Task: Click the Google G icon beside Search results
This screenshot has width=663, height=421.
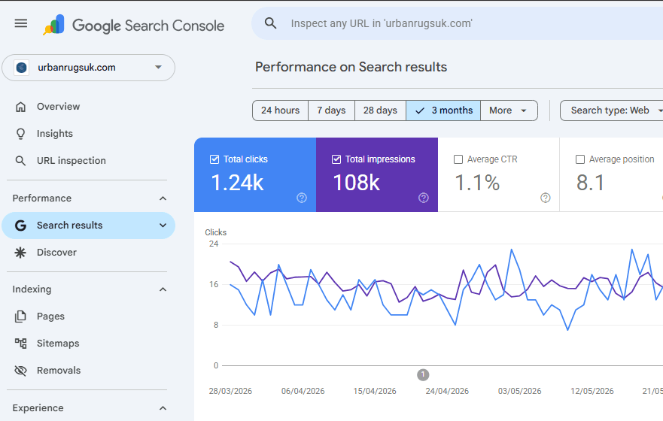Action: point(20,226)
